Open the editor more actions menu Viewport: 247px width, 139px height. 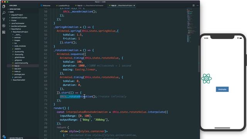pos(198,5)
